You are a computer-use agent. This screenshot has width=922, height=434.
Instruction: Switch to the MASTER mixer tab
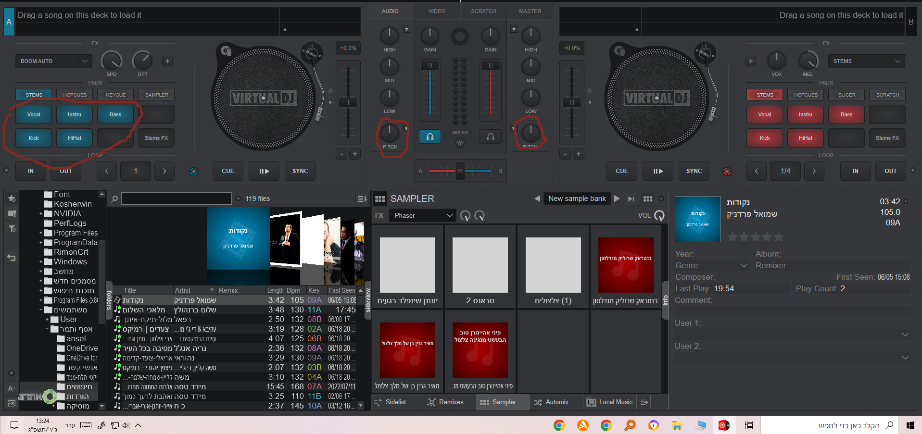(530, 11)
